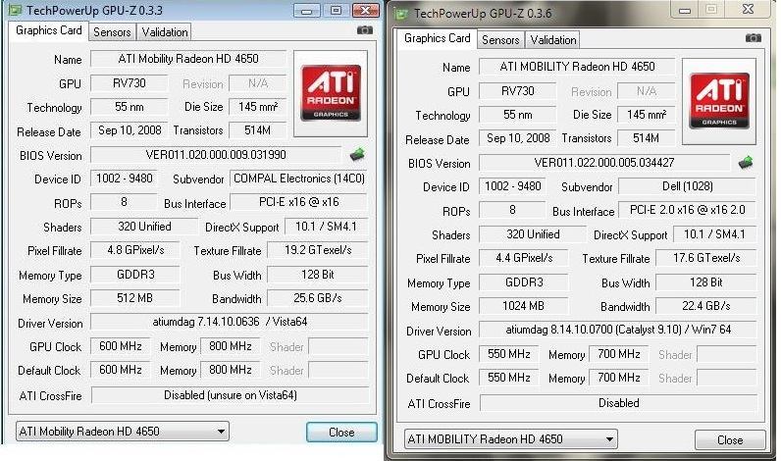Click camera screenshot icon in GPU-Z 0.3.3 window
This screenshot has height=461, width=781.
click(x=365, y=30)
